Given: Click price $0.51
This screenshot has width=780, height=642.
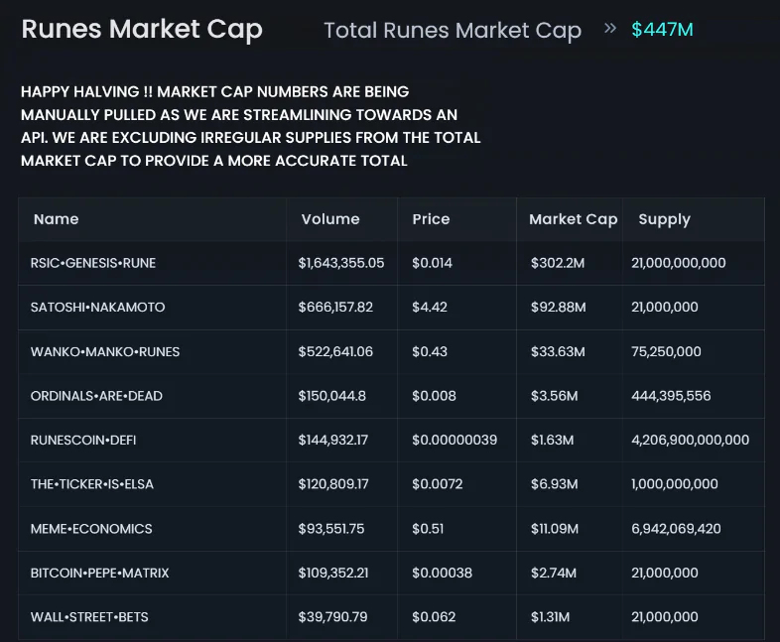Looking at the screenshot, I should tap(428, 529).
